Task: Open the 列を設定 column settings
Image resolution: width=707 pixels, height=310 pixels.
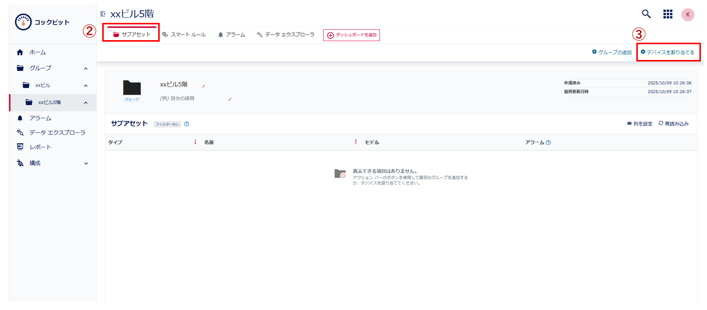Action: (640, 123)
